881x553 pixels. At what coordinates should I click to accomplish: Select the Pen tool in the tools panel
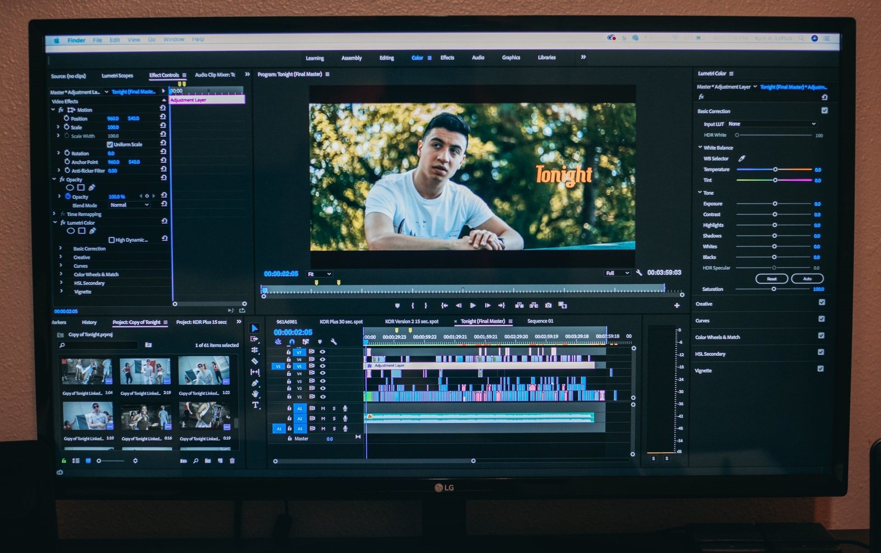255,383
